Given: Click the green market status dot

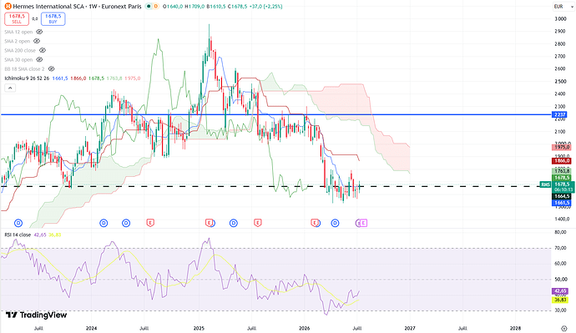Looking at the screenshot, I should coord(148,6).
